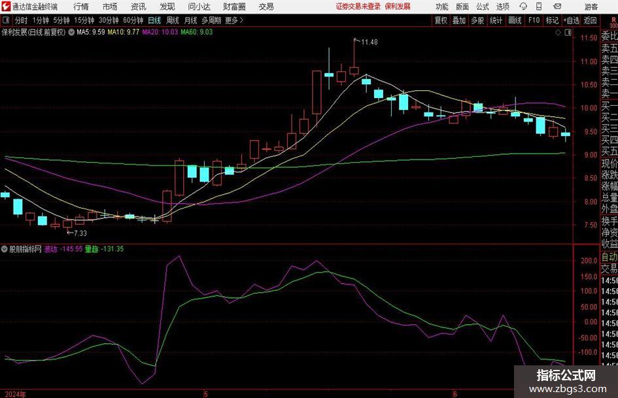This screenshot has height=398, width=618.
Task: Click the 9.00 price axis label
Action: (591, 156)
